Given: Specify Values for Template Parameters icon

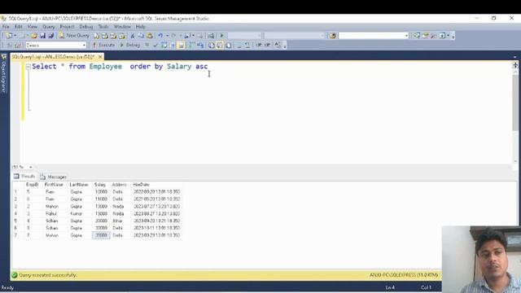Looking at the screenshot, I should coord(278,46).
